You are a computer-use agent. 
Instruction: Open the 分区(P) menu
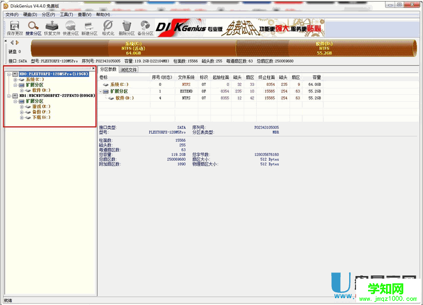[x=49, y=14]
